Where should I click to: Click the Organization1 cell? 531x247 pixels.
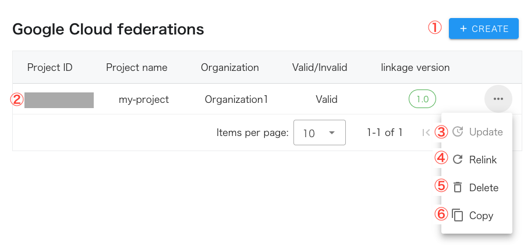pyautogui.click(x=236, y=99)
